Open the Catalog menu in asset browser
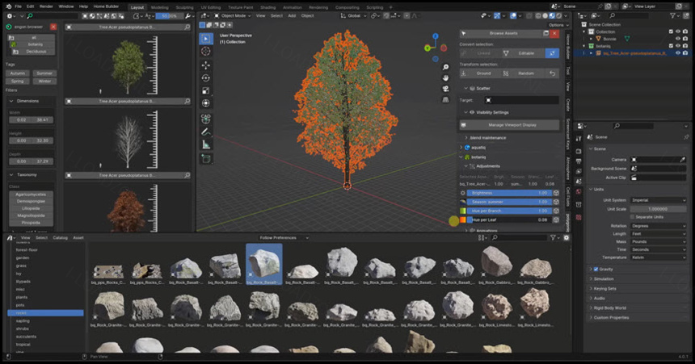The image size is (695, 364). click(x=60, y=238)
